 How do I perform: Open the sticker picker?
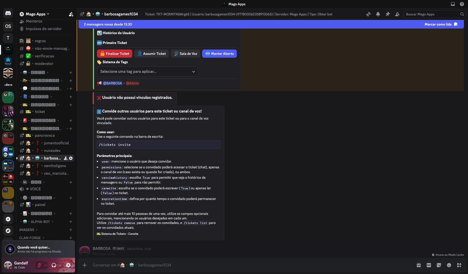point(439,265)
